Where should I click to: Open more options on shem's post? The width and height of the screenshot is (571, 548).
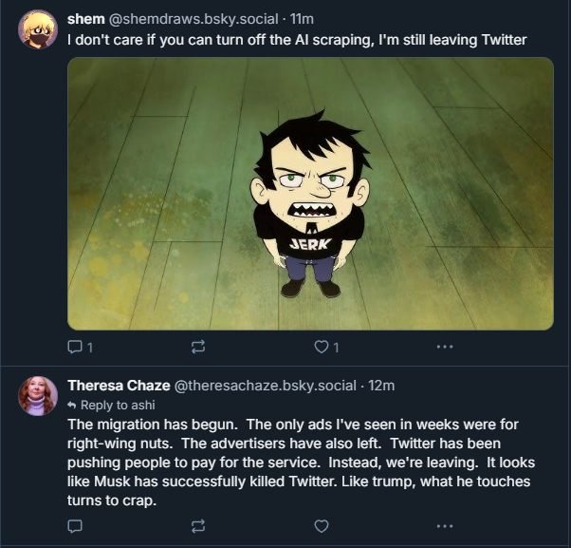pyautogui.click(x=444, y=348)
